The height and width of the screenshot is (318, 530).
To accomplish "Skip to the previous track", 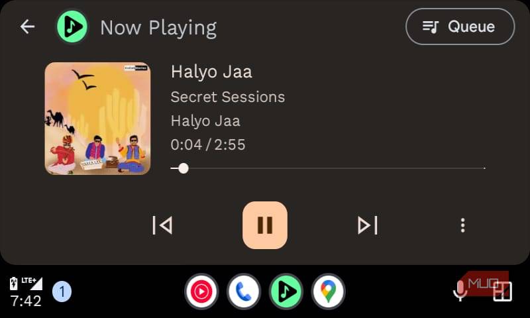I will (x=162, y=225).
